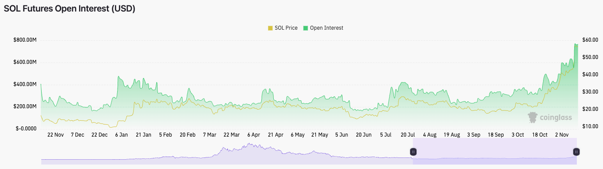This screenshot has width=603, height=169.
Task: Click the 22 Mar date label
Action: click(x=232, y=134)
